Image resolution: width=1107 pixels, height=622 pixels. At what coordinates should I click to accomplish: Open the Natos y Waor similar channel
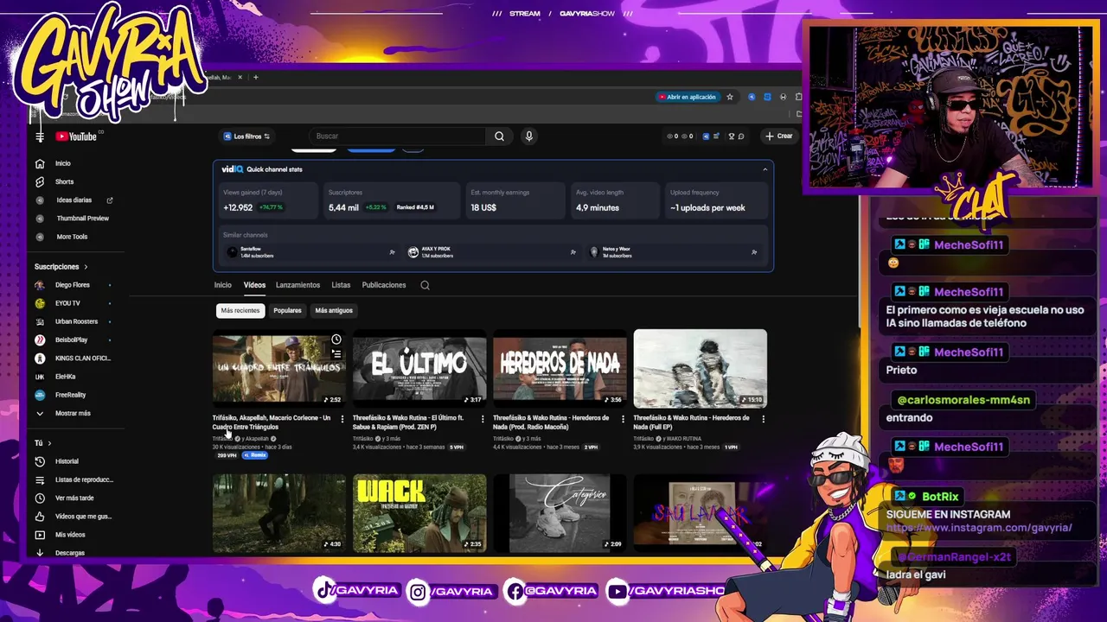[674, 252]
